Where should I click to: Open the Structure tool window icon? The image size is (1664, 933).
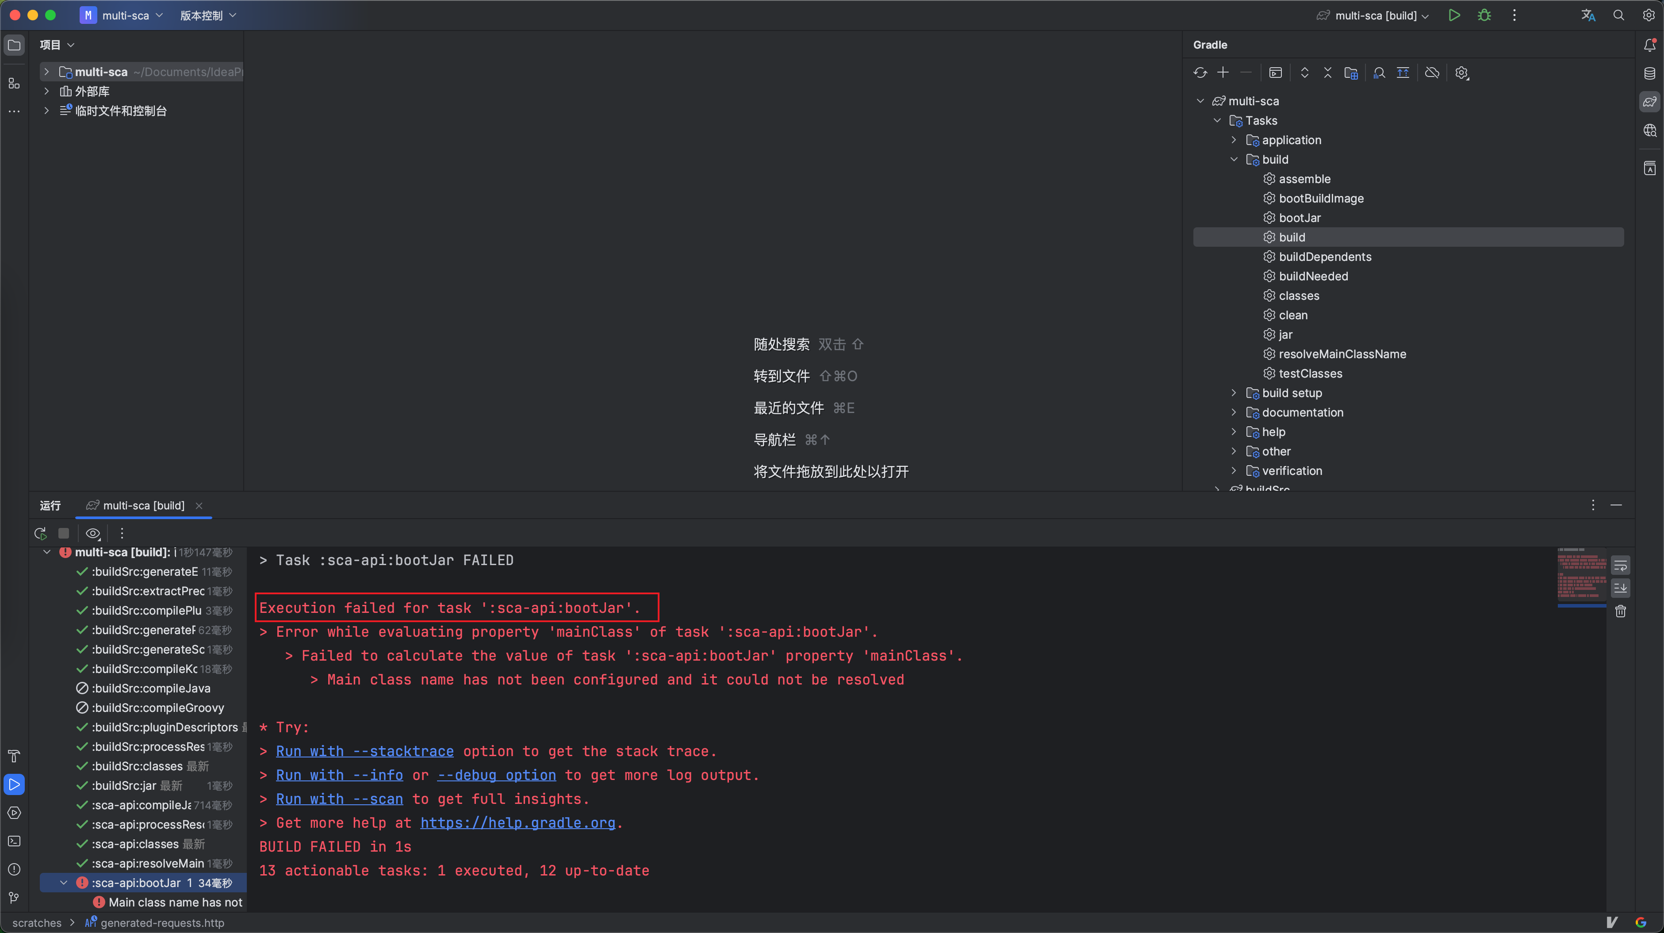click(14, 83)
